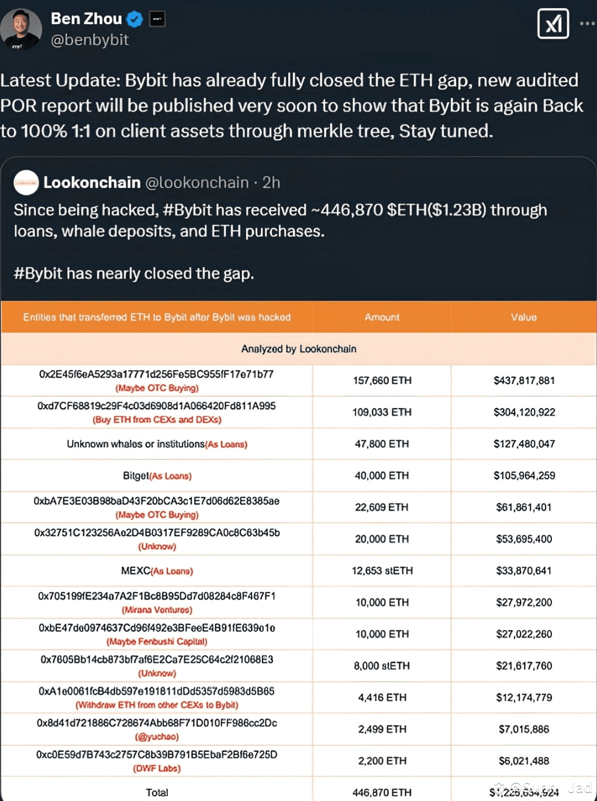Click Ben Zhou's profile avatar

(21, 28)
